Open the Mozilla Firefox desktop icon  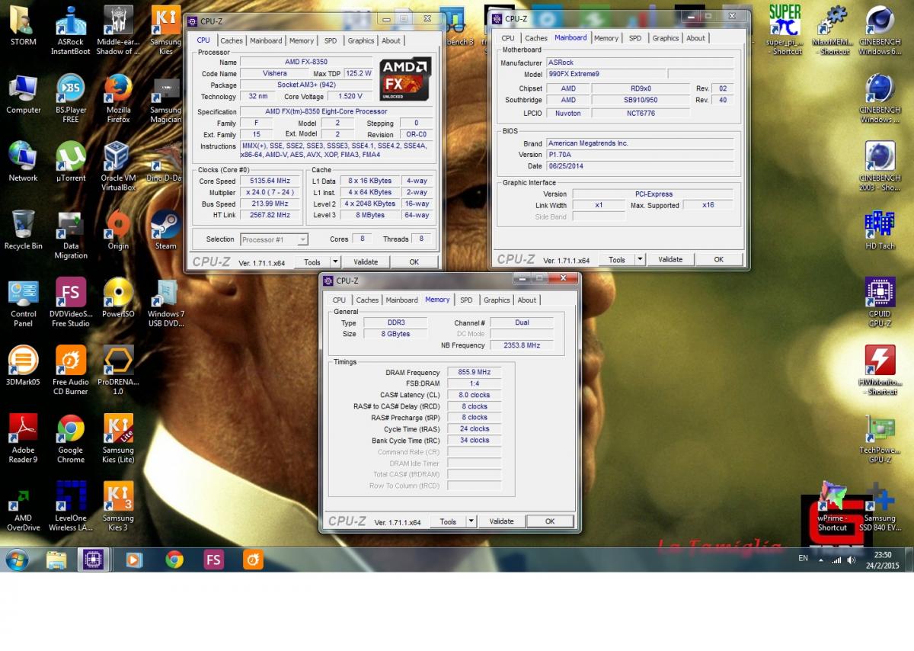(118, 98)
